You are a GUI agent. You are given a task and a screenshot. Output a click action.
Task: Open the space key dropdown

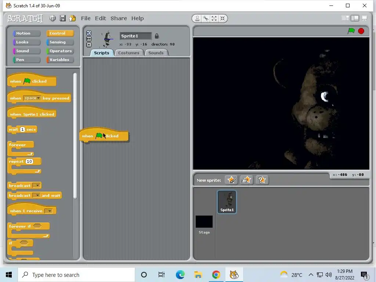(32, 98)
